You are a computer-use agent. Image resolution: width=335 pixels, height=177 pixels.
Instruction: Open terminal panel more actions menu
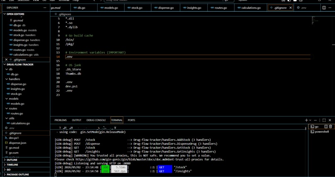pyautogui.click(x=315, y=120)
